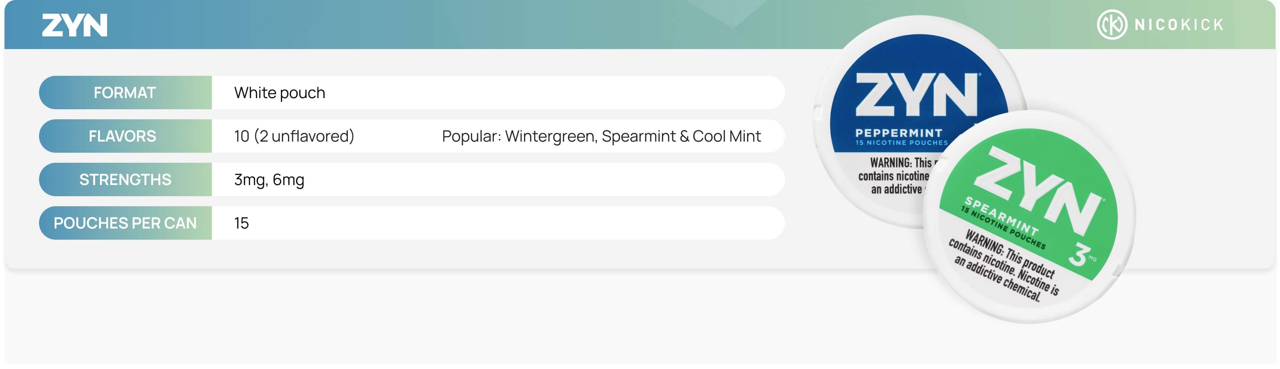Viewport: 1280px width, 369px height.
Task: Click the "15" pouches per can value
Action: (x=242, y=223)
